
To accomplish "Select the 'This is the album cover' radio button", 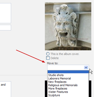I will pos(48,54).
